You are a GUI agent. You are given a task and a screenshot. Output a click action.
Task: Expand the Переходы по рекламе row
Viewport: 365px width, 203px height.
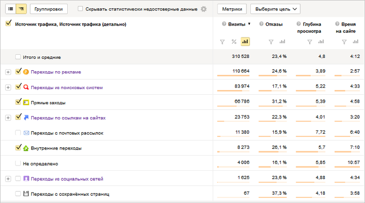click(x=8, y=72)
